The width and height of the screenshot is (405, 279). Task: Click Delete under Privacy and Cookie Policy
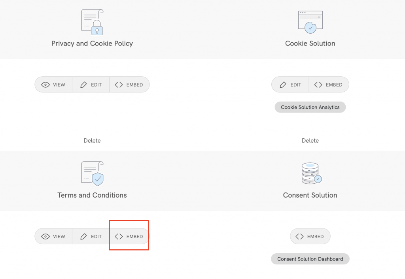[92, 140]
